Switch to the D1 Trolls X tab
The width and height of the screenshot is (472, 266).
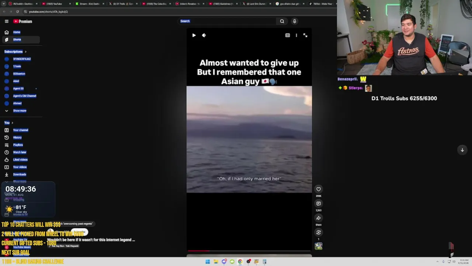coord(122,4)
